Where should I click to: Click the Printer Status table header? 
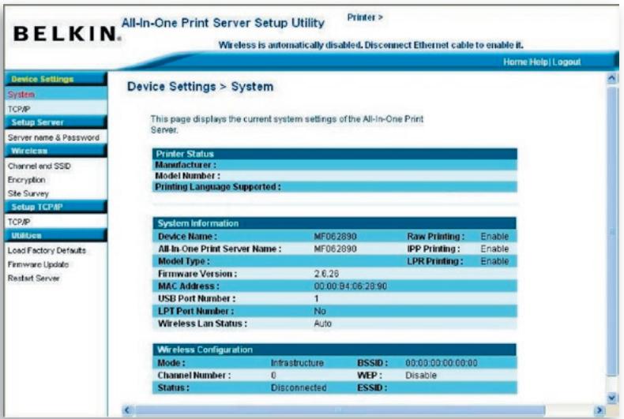(x=335, y=154)
